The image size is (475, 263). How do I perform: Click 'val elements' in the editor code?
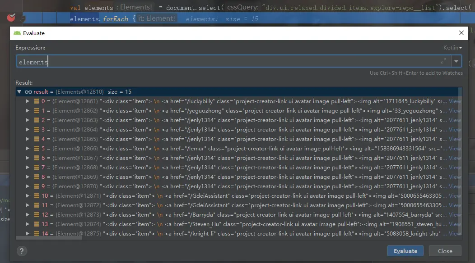pos(92,8)
